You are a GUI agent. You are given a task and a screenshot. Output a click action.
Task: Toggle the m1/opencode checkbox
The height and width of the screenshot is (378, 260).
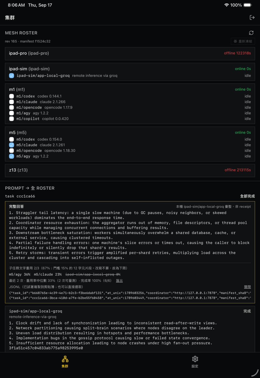click(x=11, y=107)
